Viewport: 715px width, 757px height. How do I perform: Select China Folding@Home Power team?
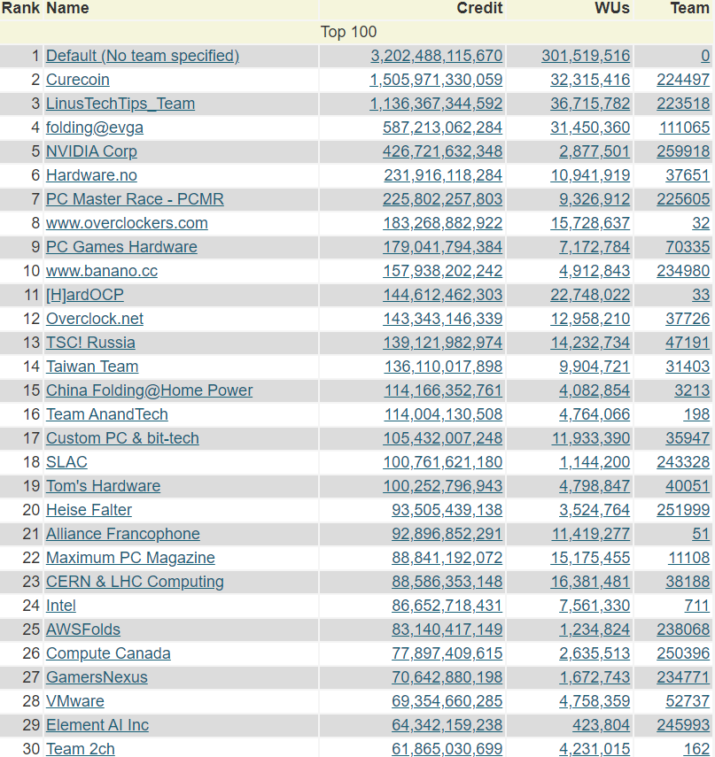[149, 390]
